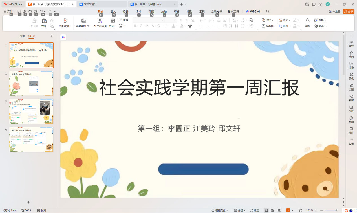Click the print icon in quick access toolbar

30,12
